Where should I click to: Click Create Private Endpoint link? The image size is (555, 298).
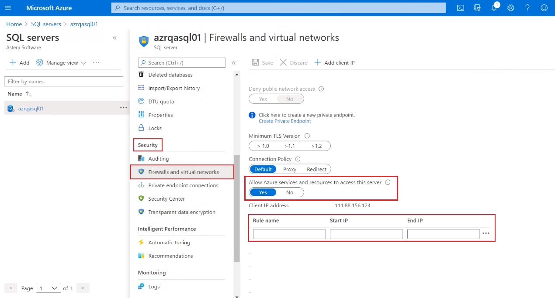pyautogui.click(x=285, y=121)
